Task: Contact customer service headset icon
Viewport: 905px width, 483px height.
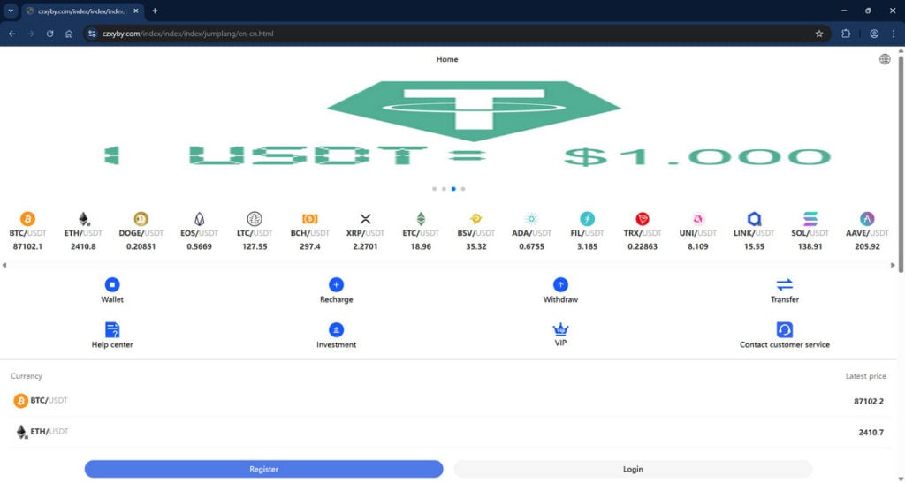Action: click(785, 329)
